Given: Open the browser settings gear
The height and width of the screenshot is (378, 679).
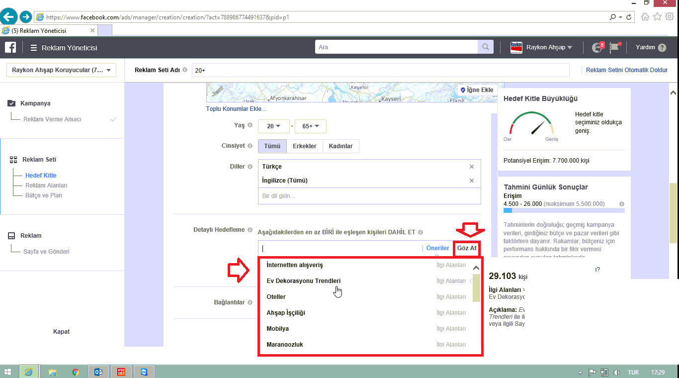Looking at the screenshot, I should pyautogui.click(x=670, y=17).
